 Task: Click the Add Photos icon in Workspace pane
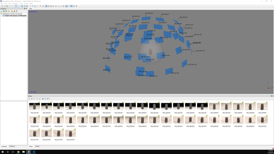coord(4,11)
